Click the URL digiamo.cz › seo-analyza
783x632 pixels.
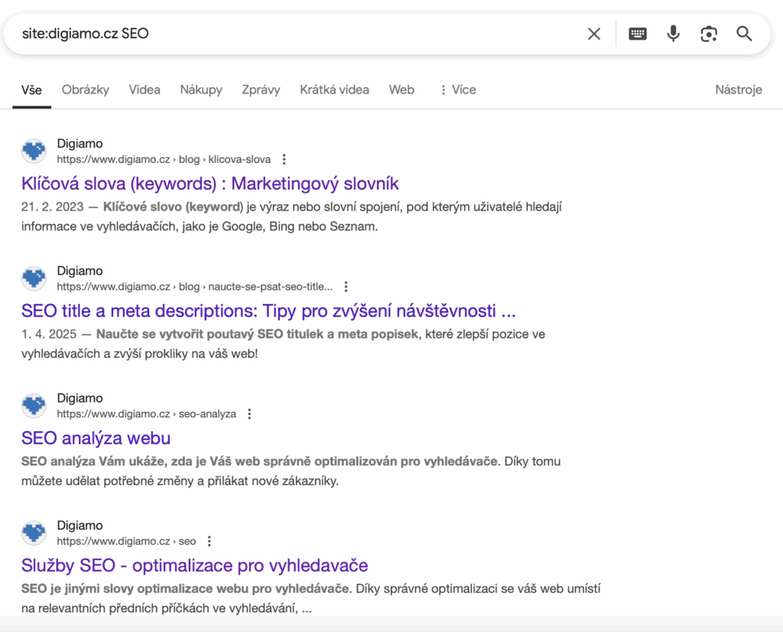pyautogui.click(x=146, y=414)
